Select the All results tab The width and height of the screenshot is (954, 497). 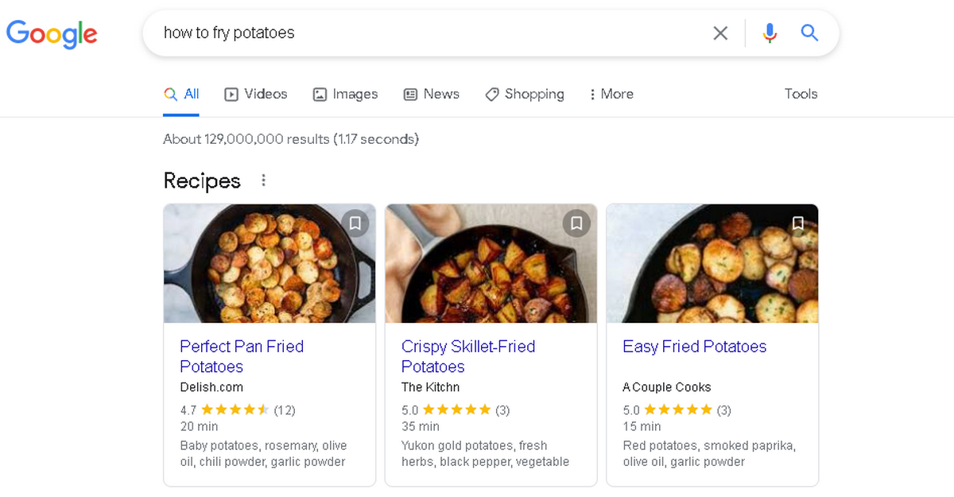tap(181, 94)
